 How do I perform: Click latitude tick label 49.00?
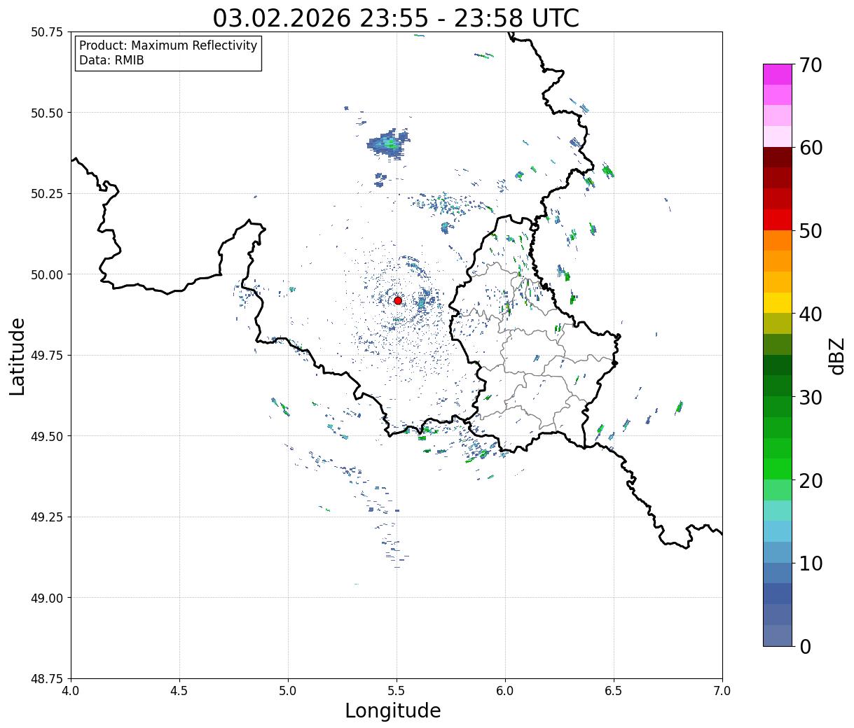click(47, 598)
